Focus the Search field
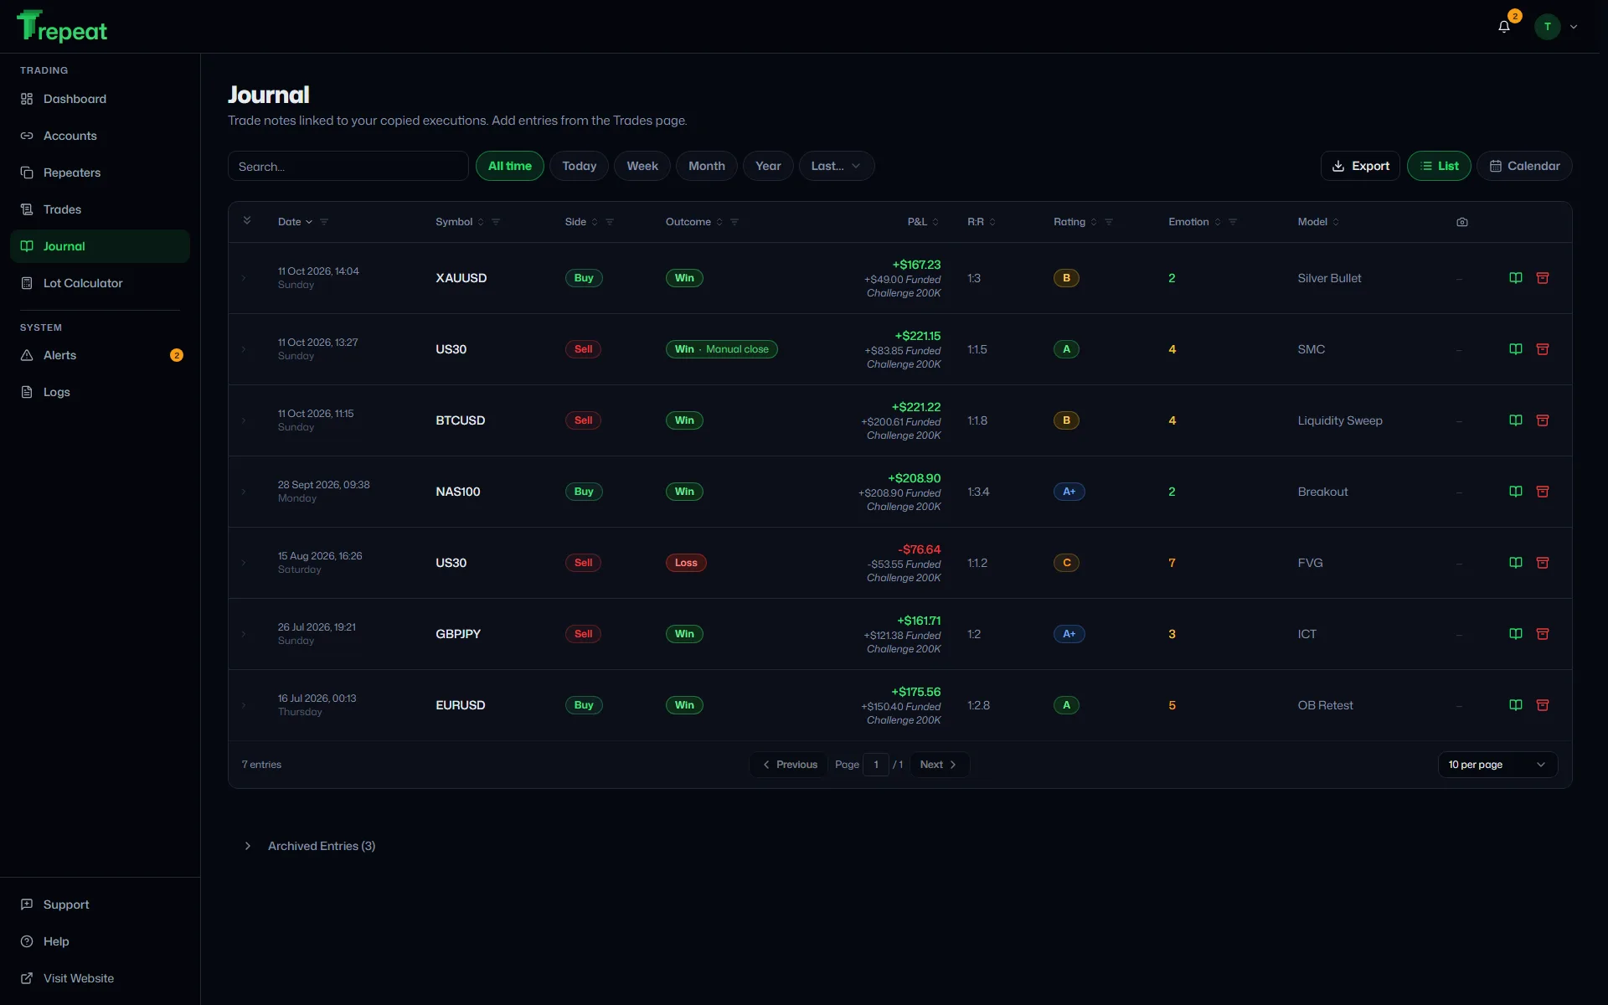The image size is (1608, 1005). point(348,166)
